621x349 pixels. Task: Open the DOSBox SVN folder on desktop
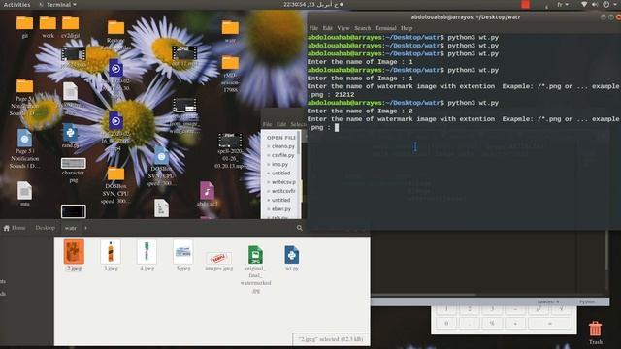coord(115,174)
